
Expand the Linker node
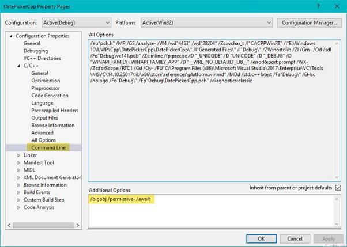click(19, 155)
